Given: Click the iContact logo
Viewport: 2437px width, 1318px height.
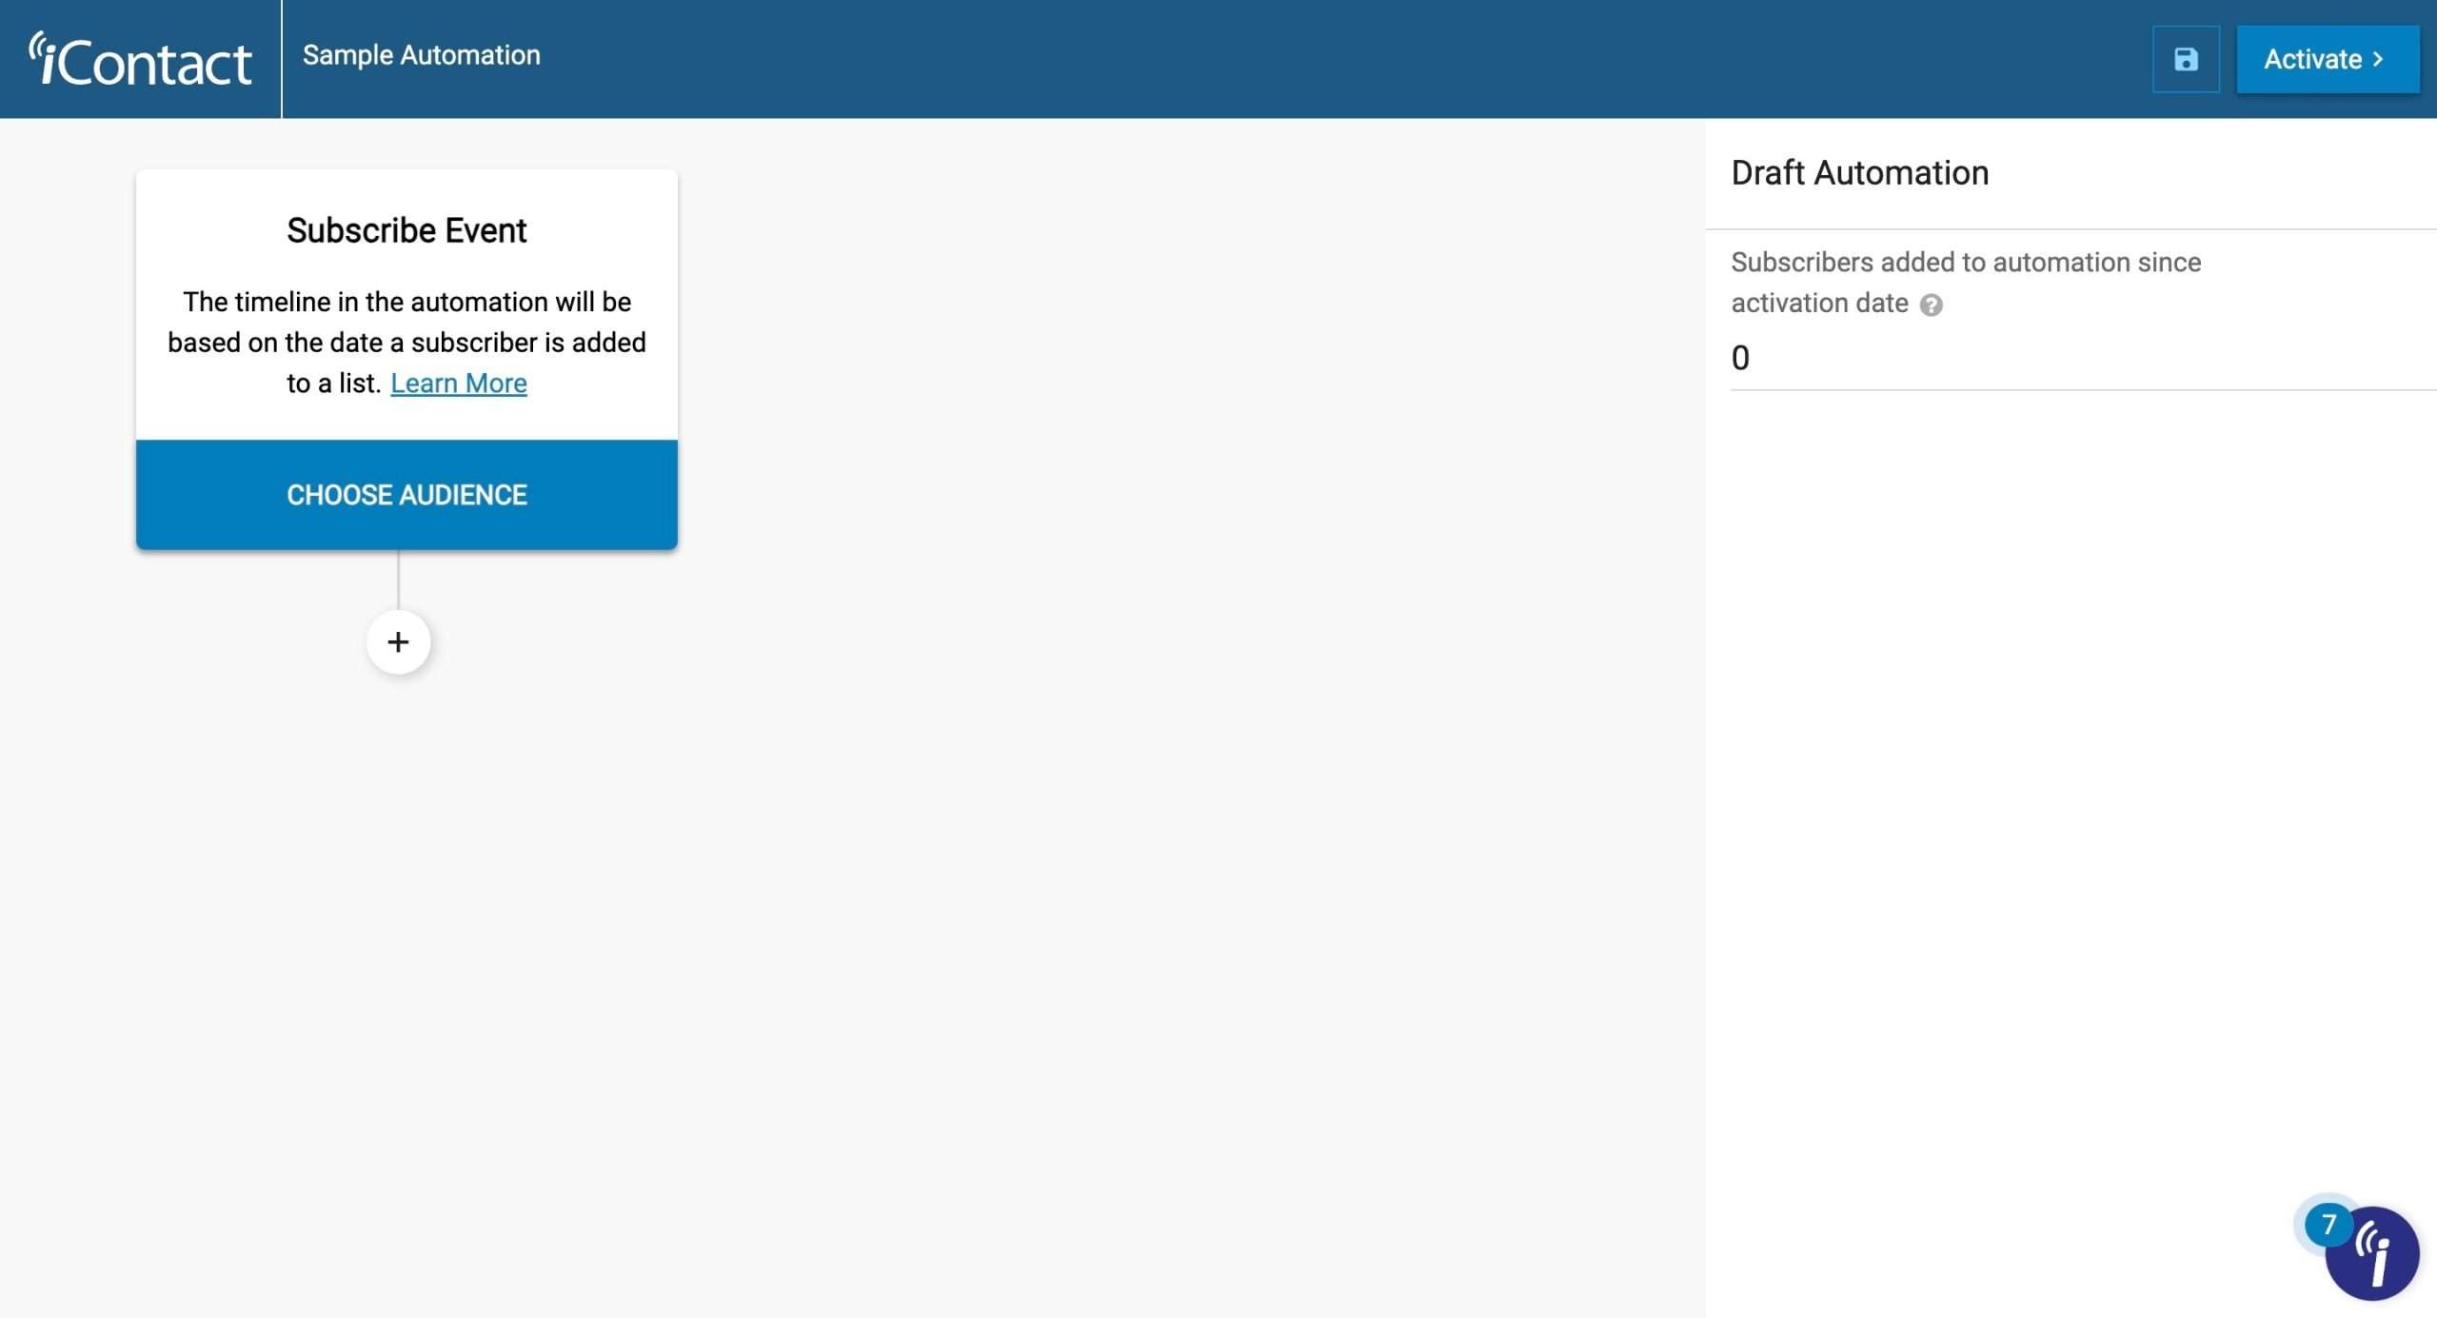Looking at the screenshot, I should pyautogui.click(x=140, y=59).
